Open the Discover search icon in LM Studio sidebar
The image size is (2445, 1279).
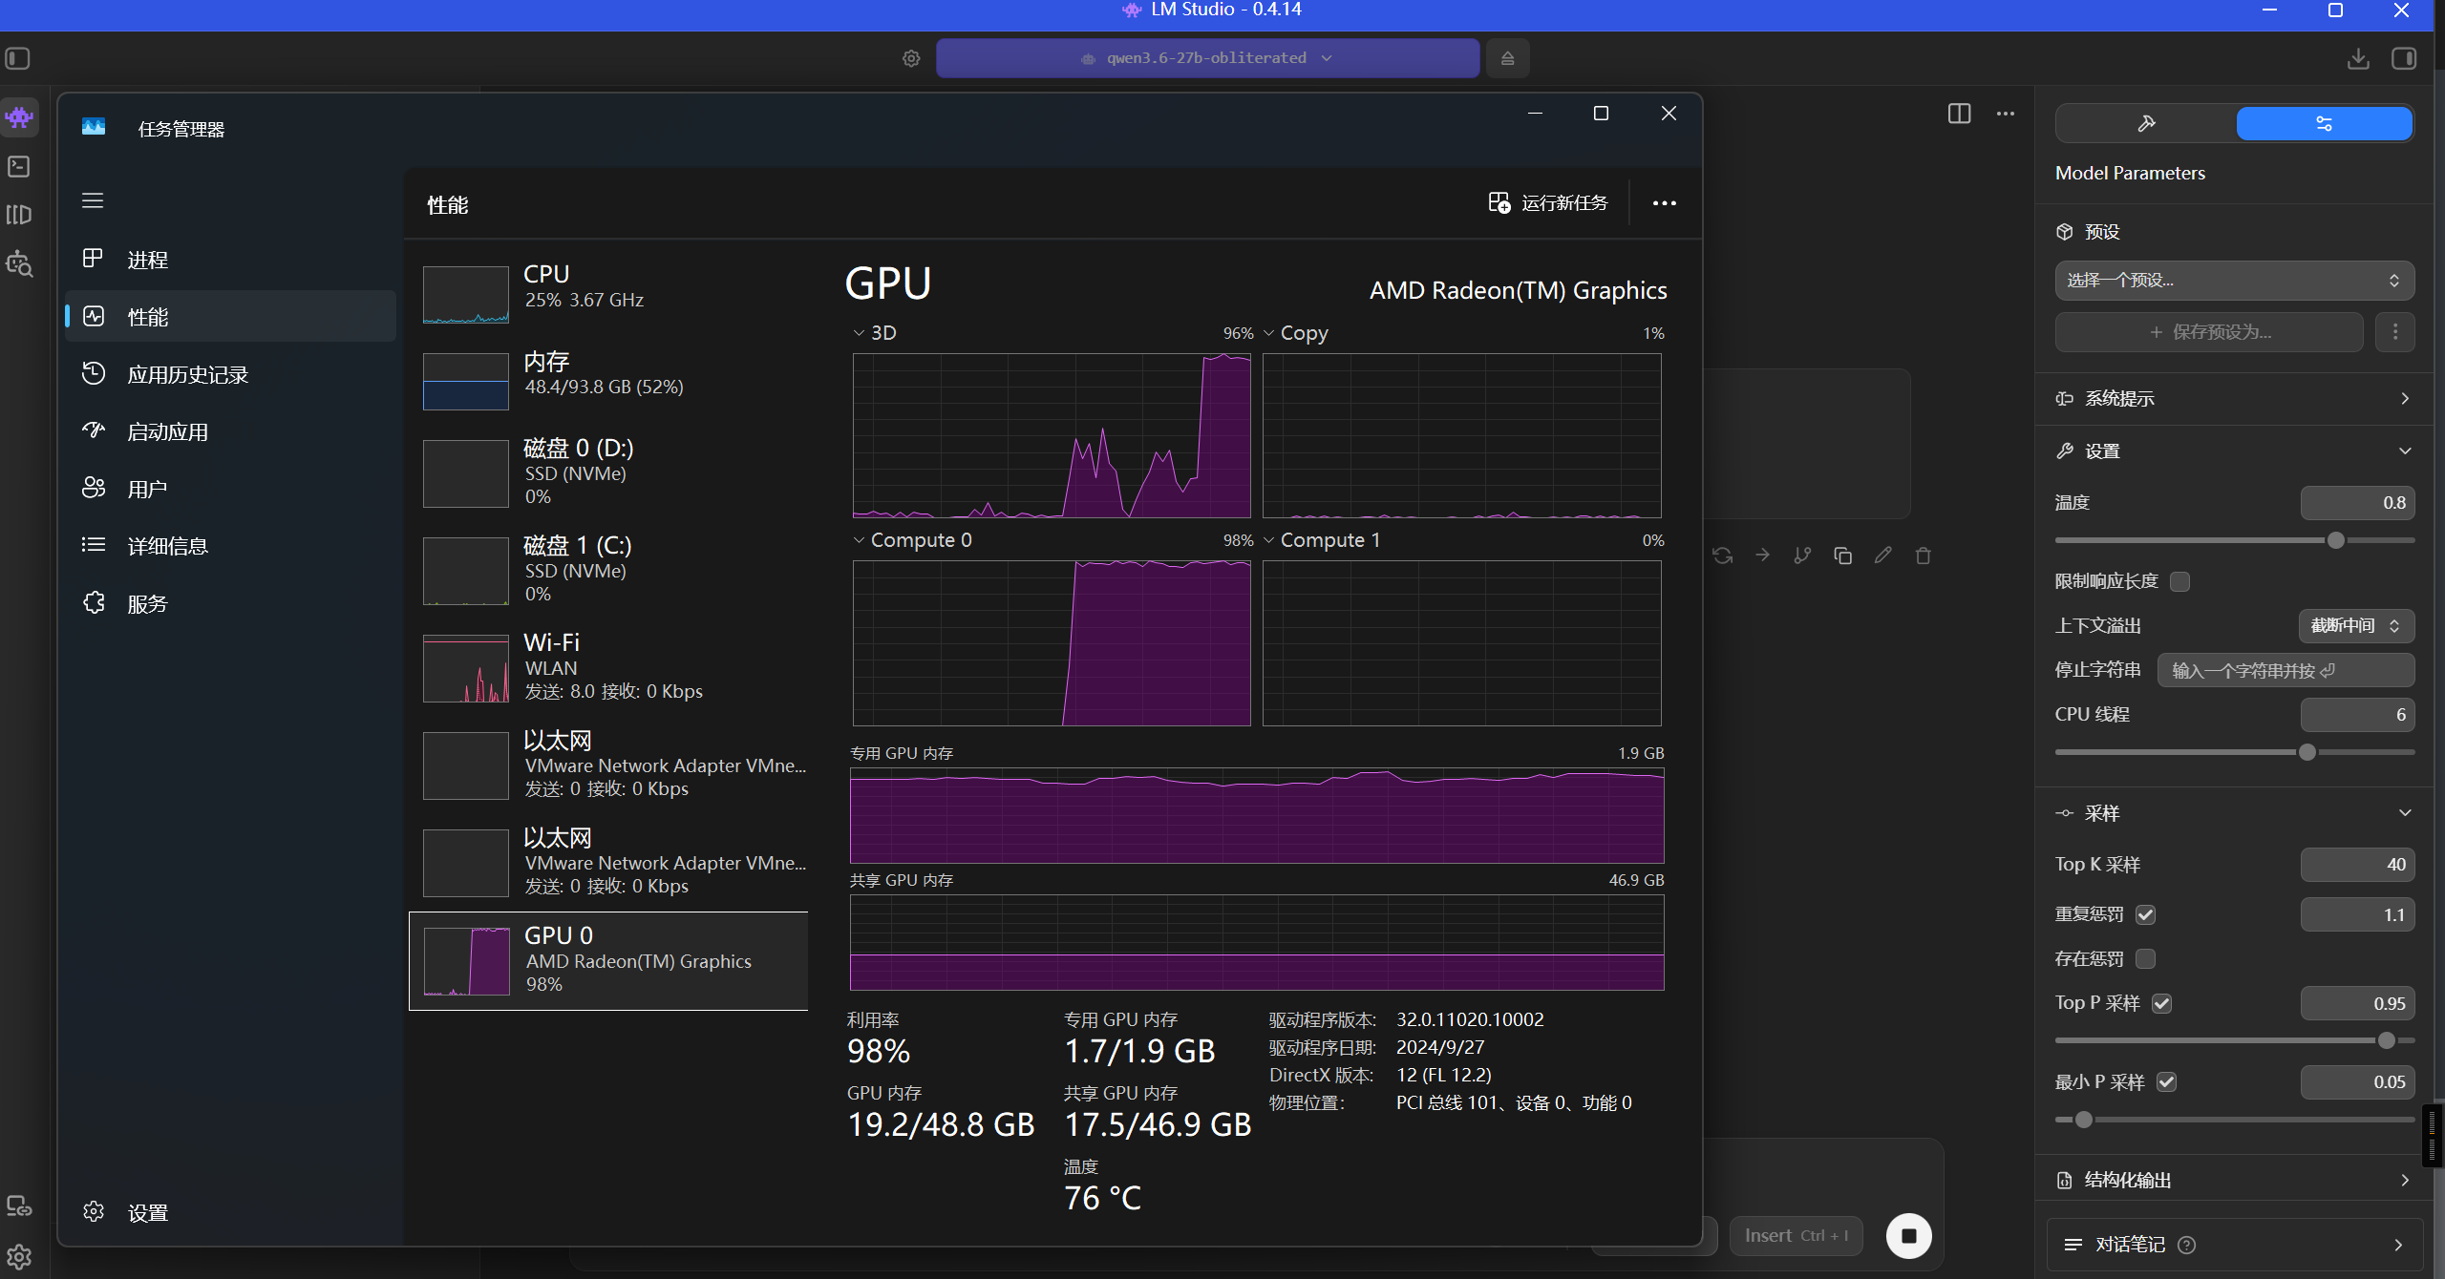pos(19,263)
